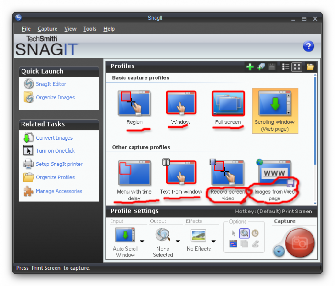
Task: Toggle the preview in editor option
Action: [x=244, y=233]
